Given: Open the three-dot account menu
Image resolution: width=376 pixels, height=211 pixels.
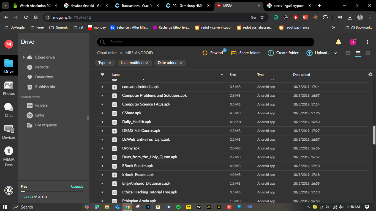Looking at the screenshot, I should (x=367, y=42).
